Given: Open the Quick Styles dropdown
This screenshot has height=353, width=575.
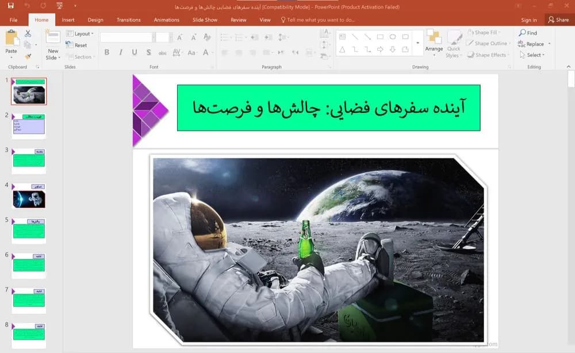Looking at the screenshot, I should point(454,44).
